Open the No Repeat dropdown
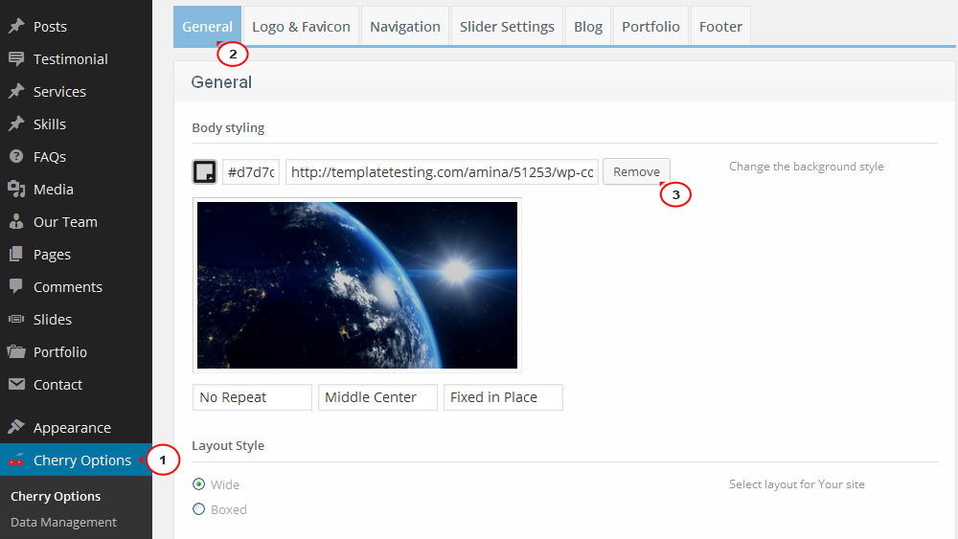Viewport: 958px width, 539px height. point(252,397)
